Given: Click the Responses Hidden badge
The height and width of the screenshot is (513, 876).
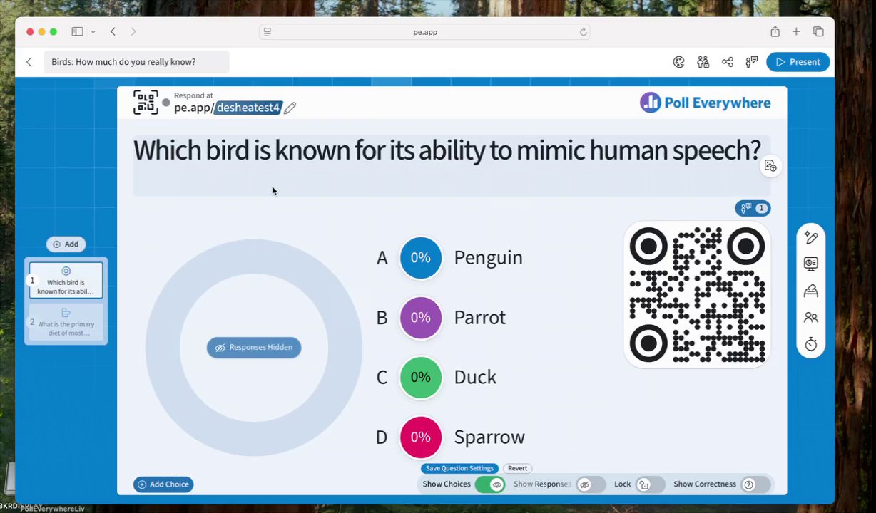Looking at the screenshot, I should pos(254,347).
